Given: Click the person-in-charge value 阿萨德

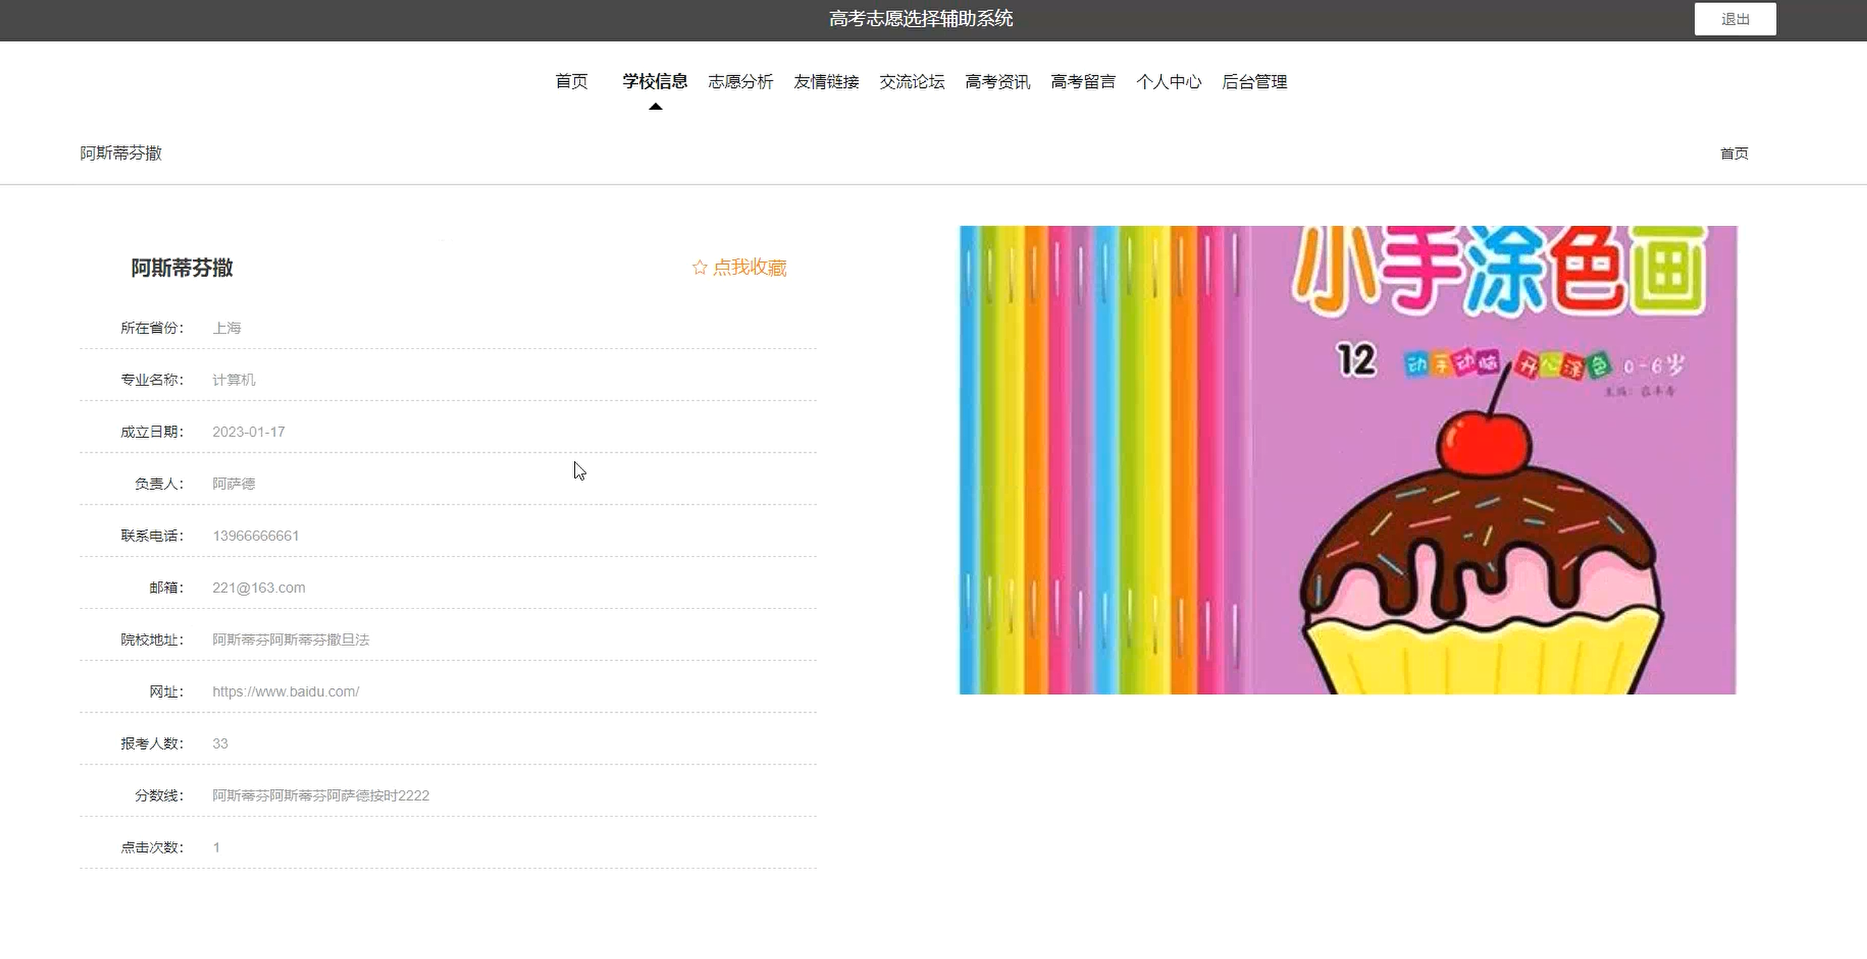Looking at the screenshot, I should tap(233, 483).
